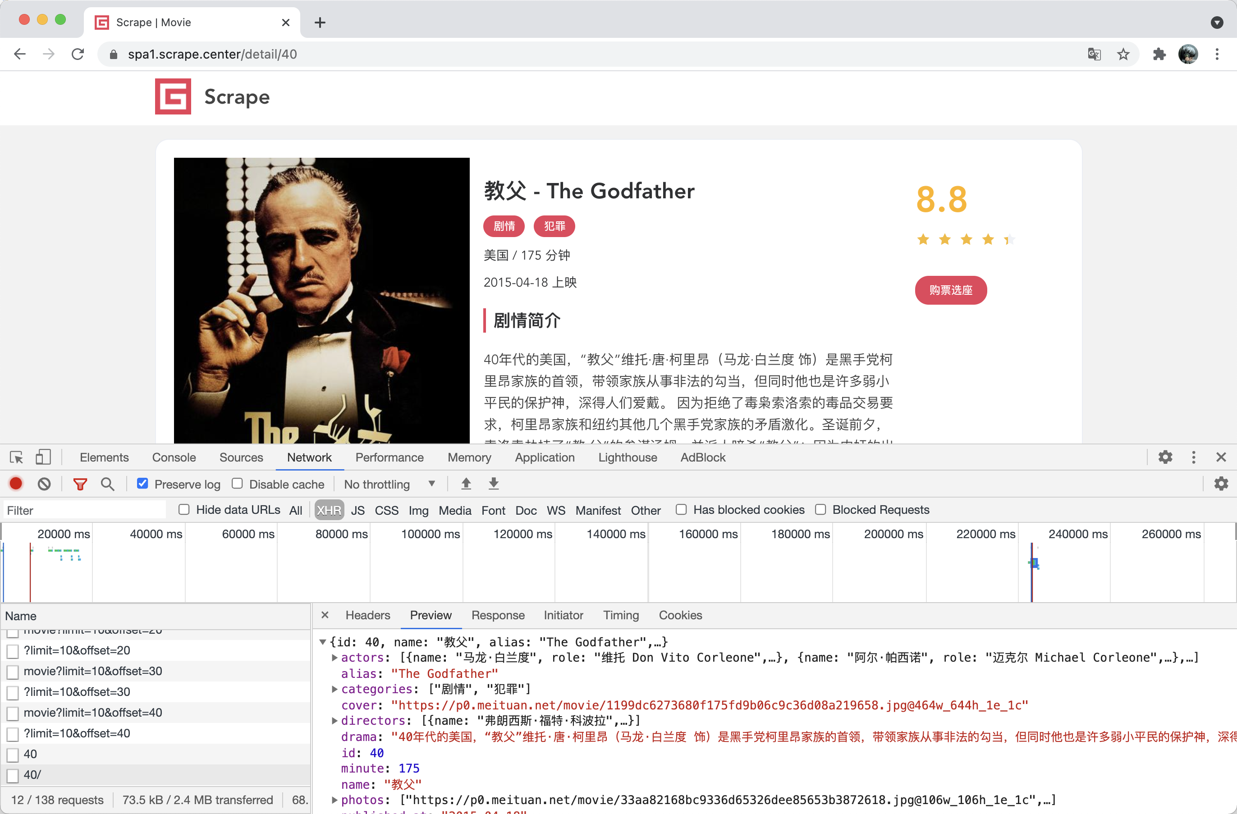
Task: Check Hide data URLs
Action: (x=184, y=510)
